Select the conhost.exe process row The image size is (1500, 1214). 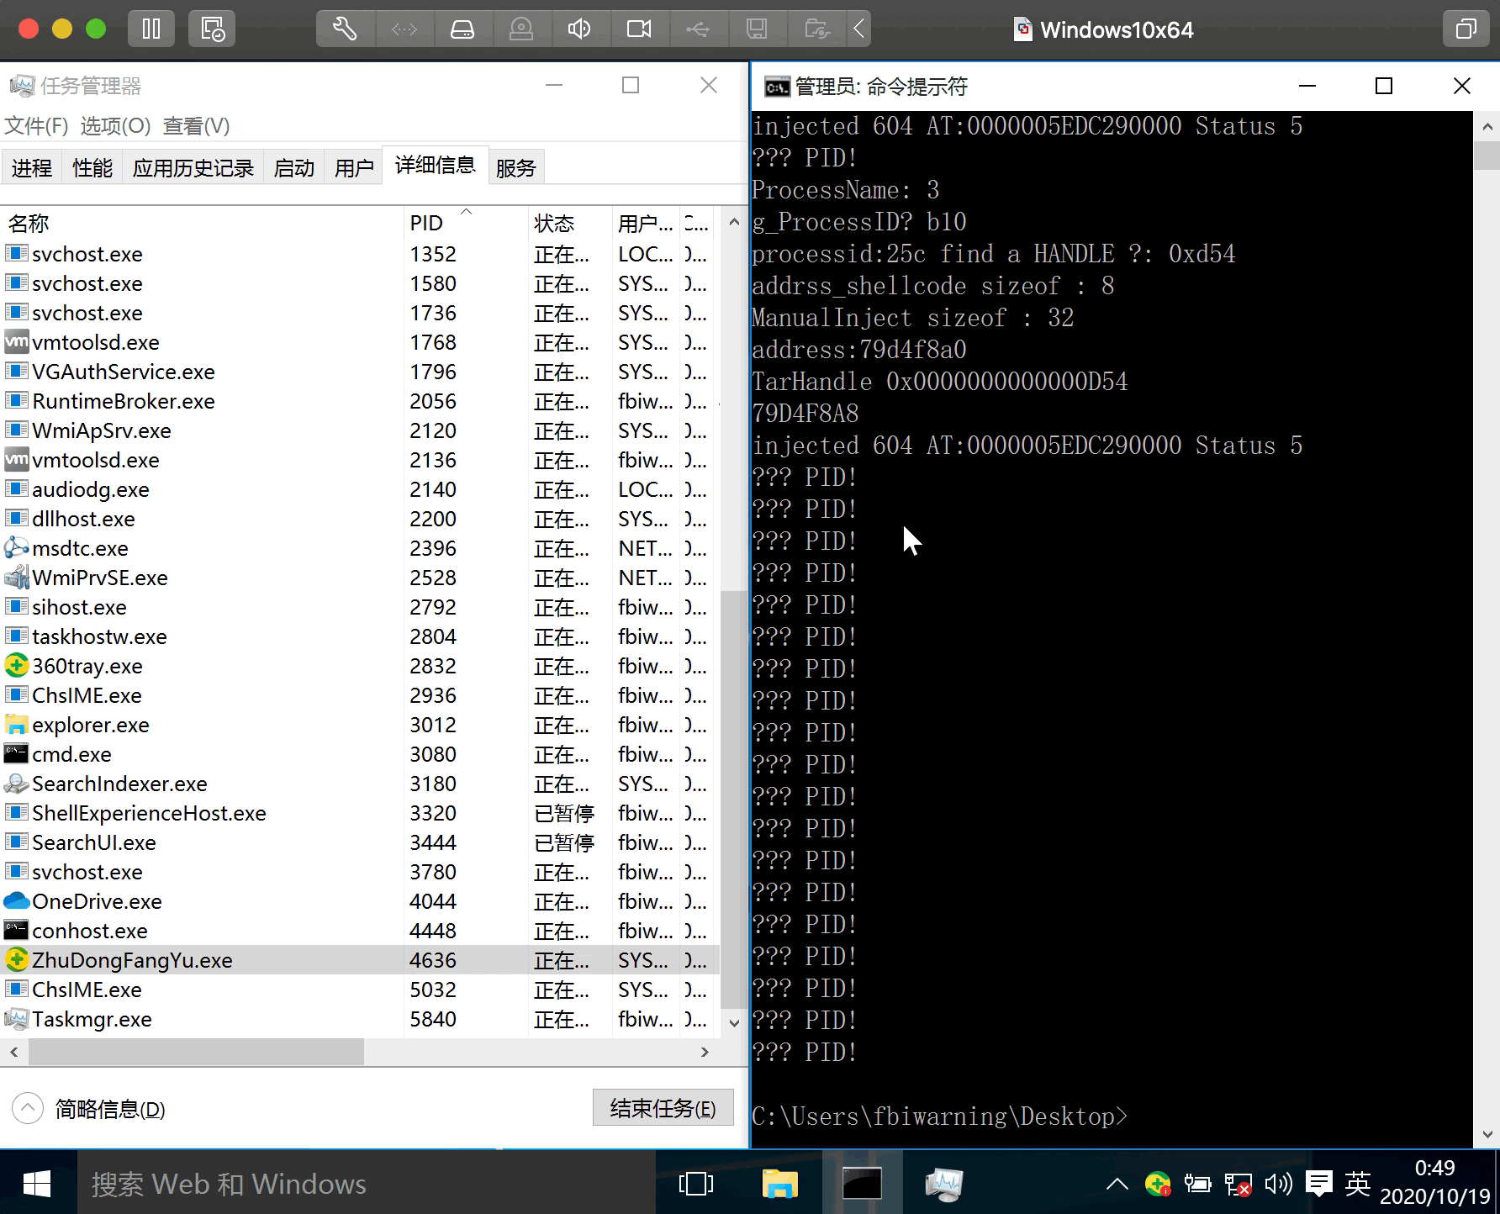coord(360,931)
